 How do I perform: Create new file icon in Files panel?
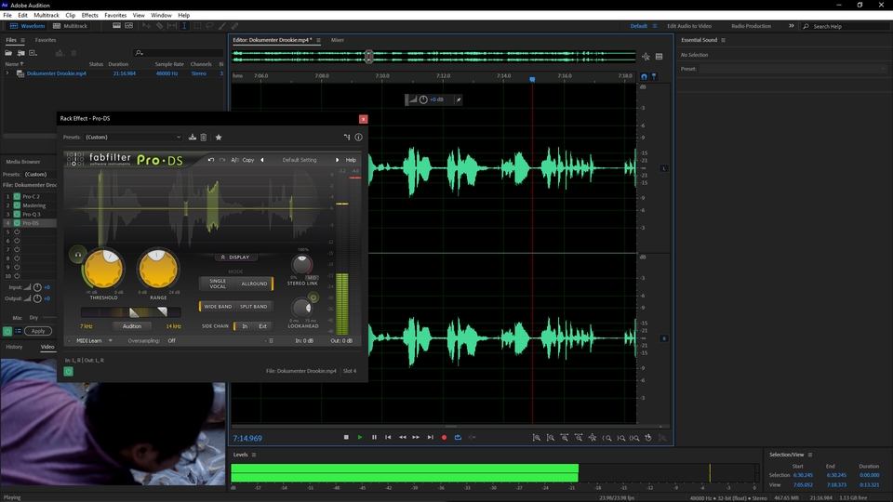click(x=33, y=53)
